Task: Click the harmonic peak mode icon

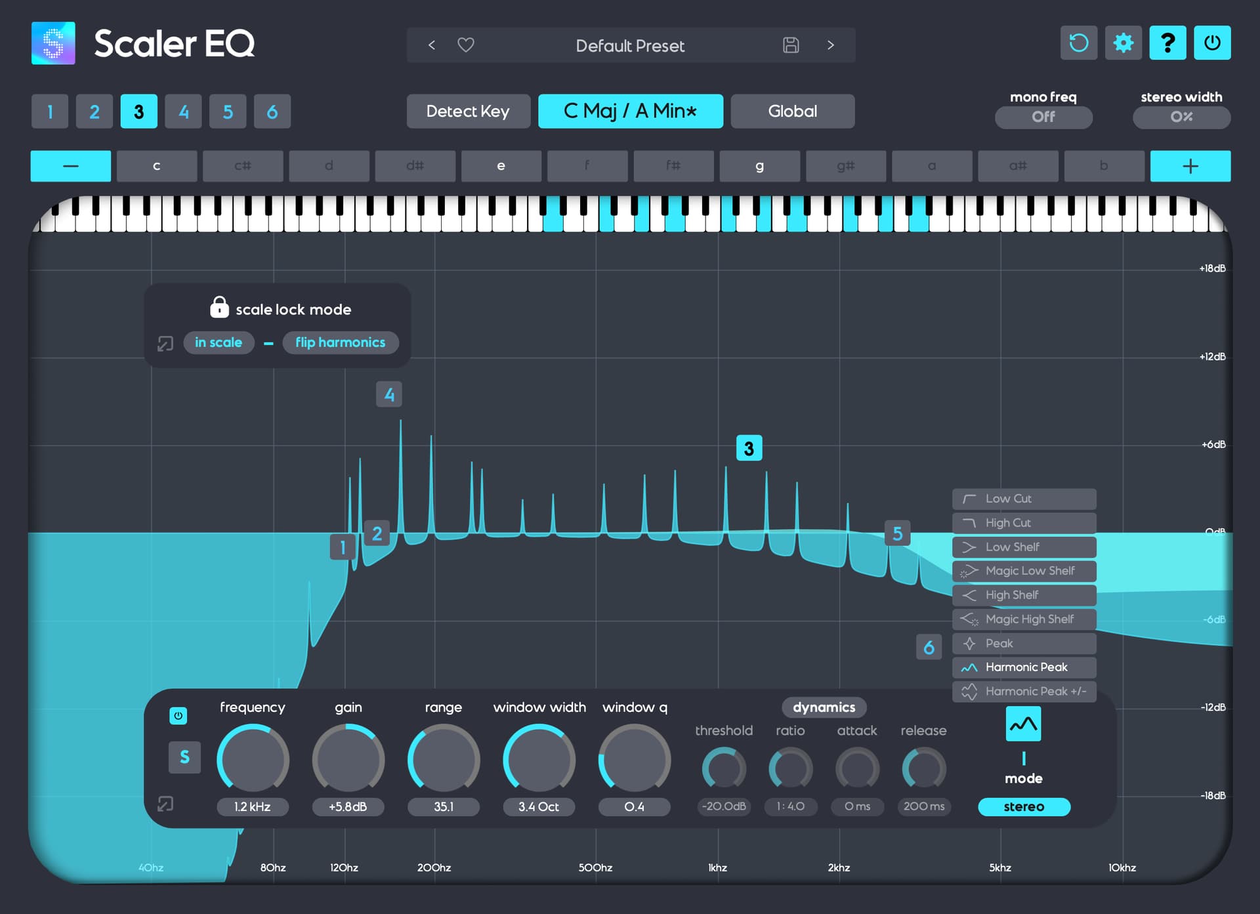Action: [x=1023, y=724]
